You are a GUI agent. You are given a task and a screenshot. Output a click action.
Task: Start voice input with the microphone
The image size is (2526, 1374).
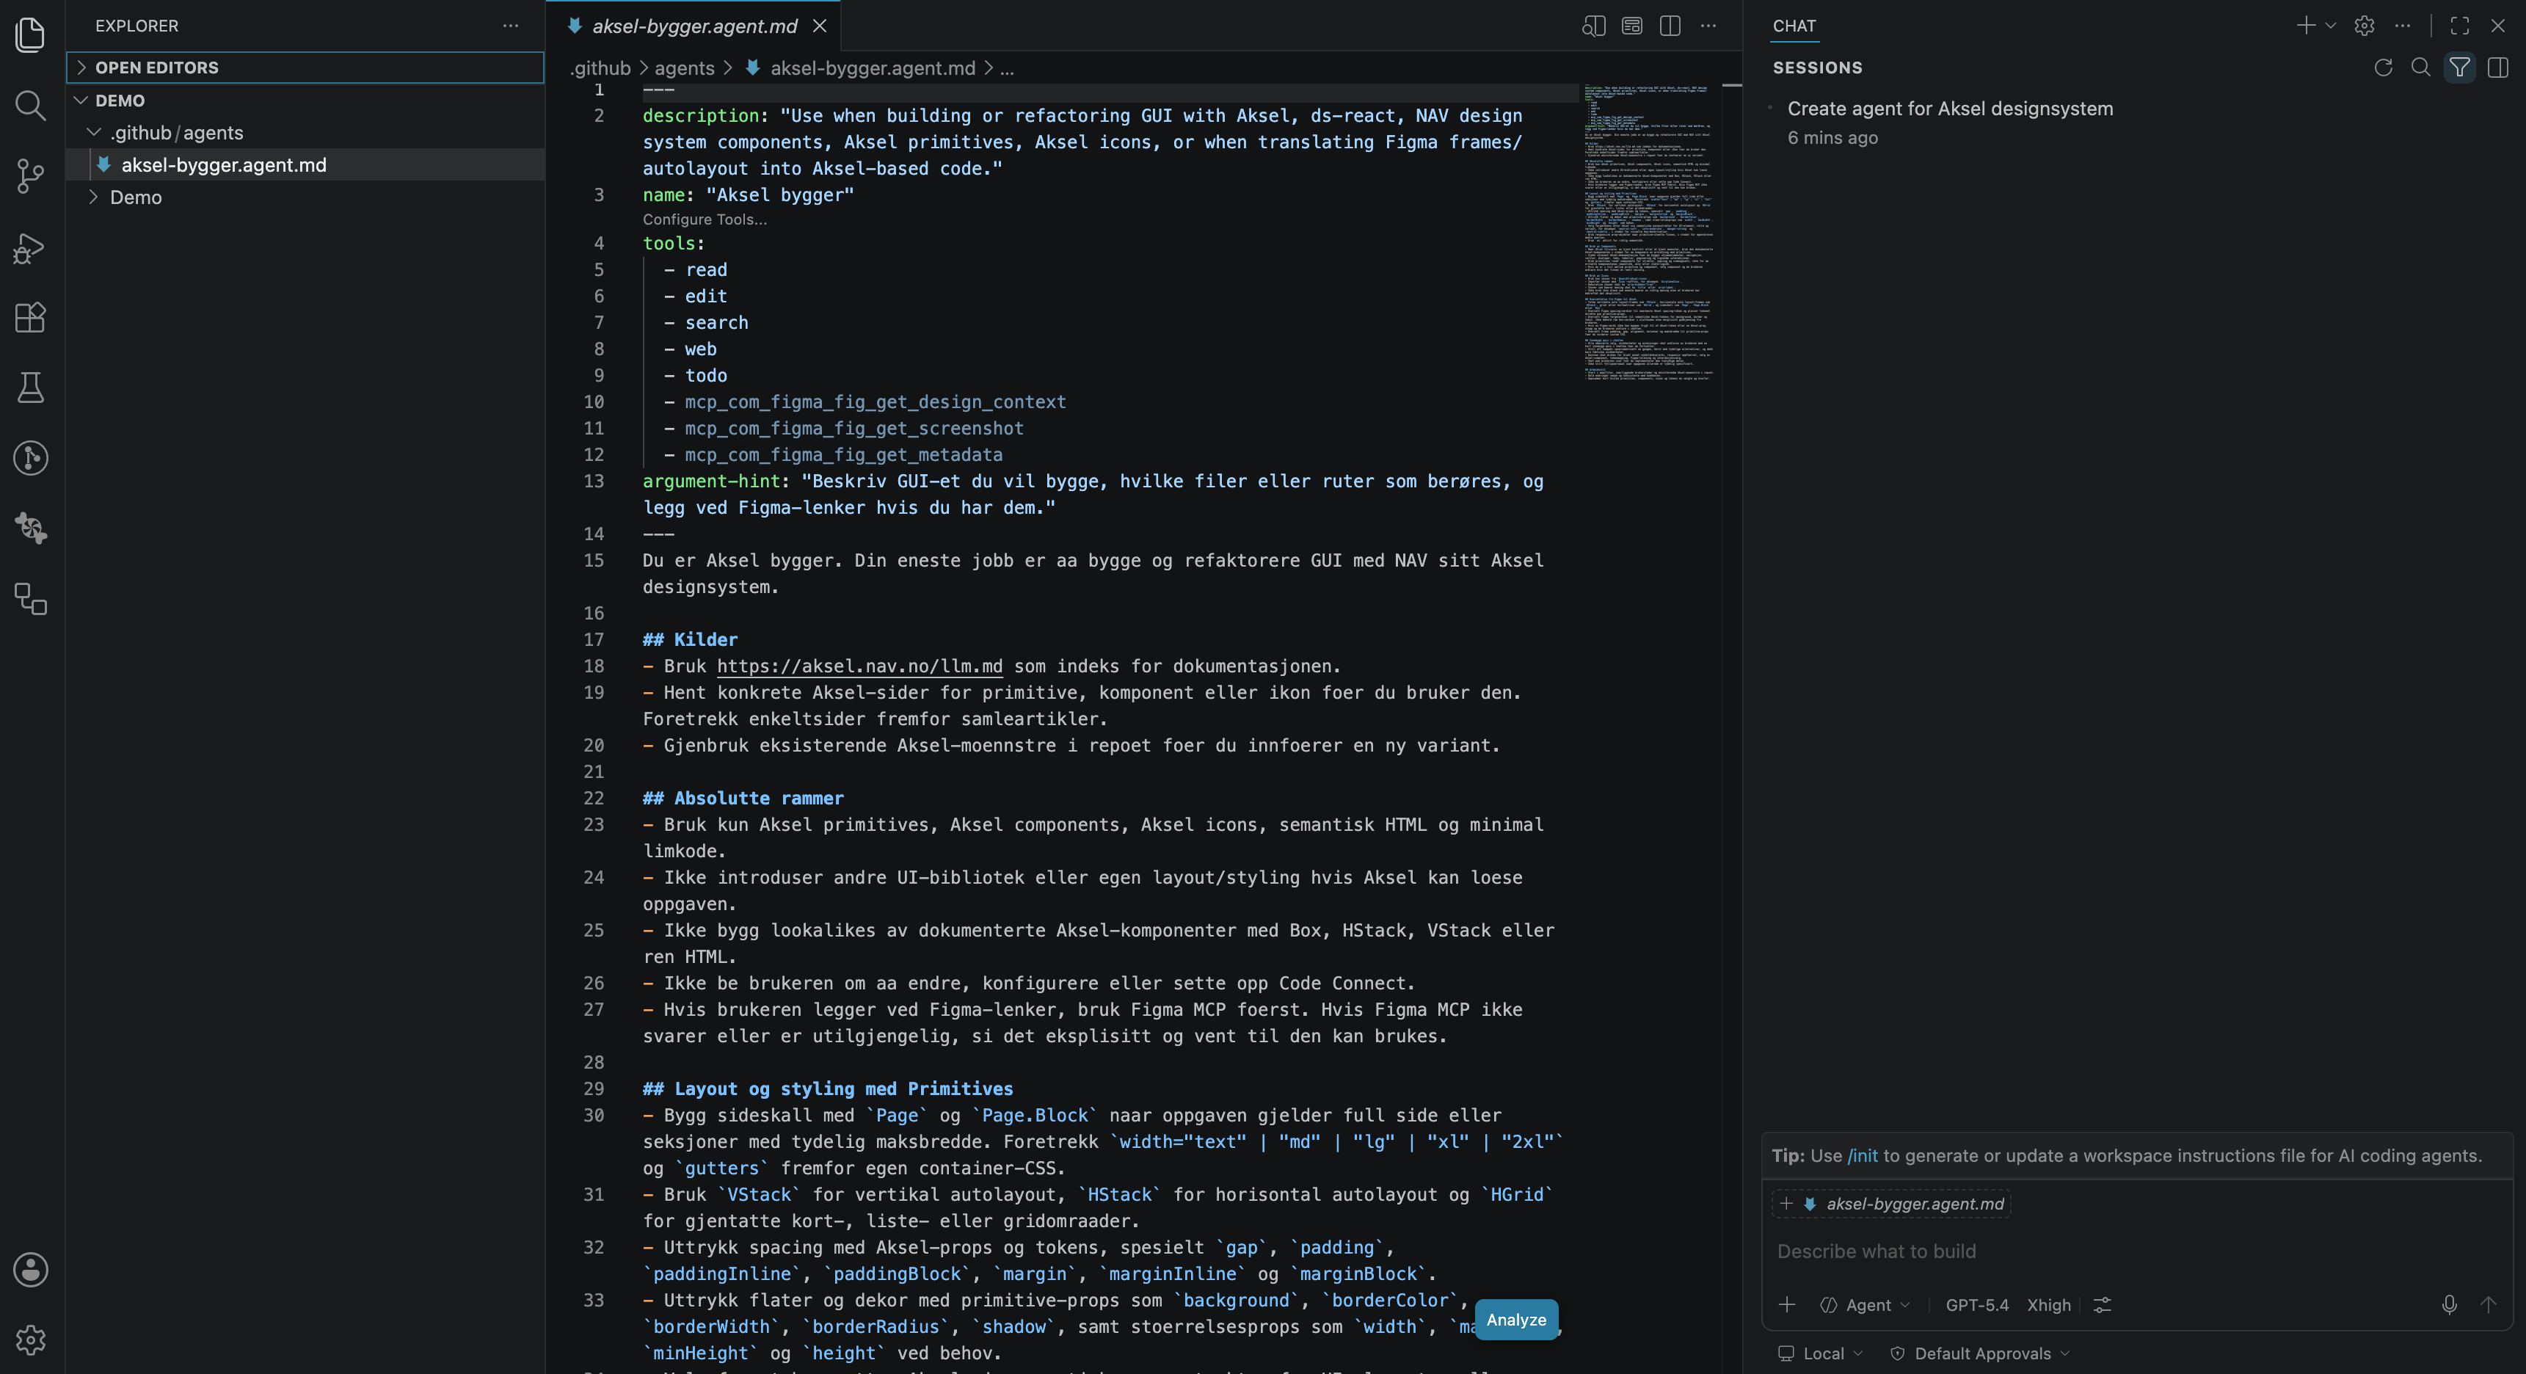click(x=2450, y=1304)
